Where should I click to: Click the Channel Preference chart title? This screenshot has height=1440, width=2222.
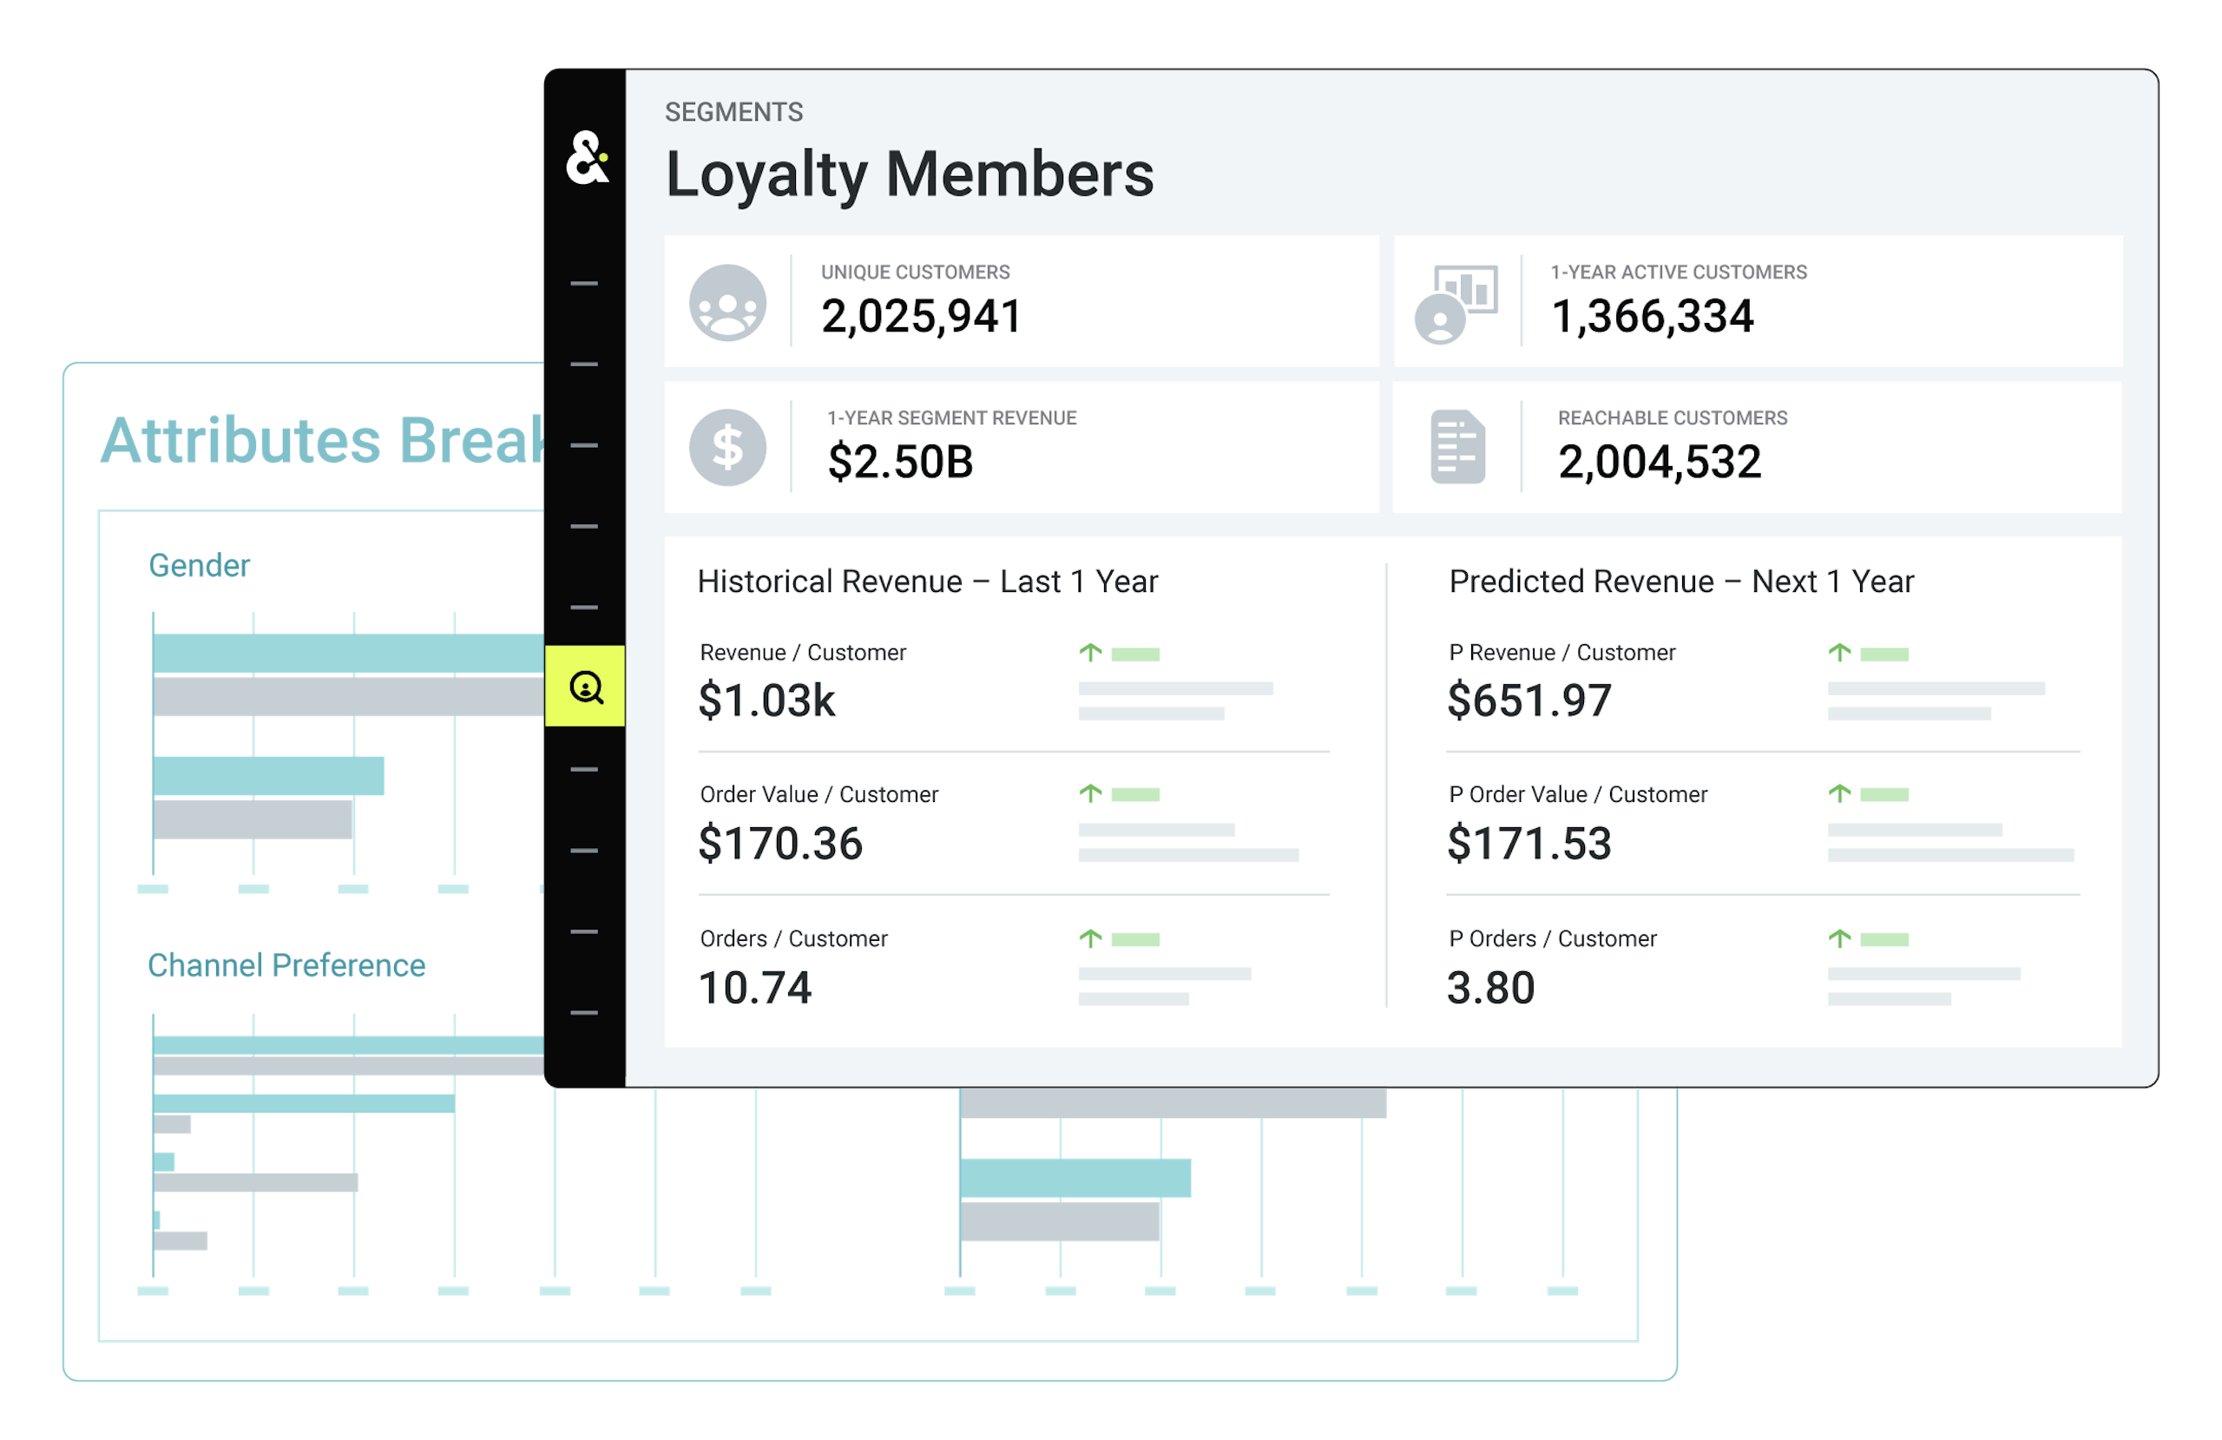pos(286,964)
